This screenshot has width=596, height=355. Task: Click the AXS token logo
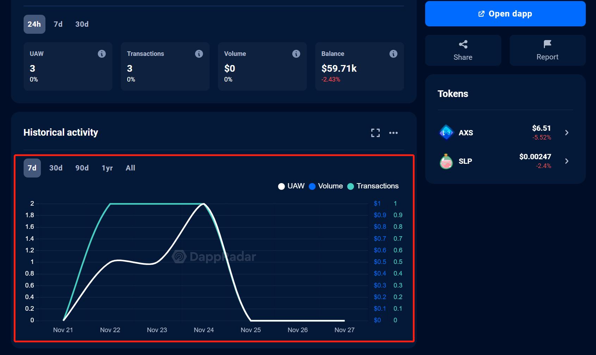(446, 133)
